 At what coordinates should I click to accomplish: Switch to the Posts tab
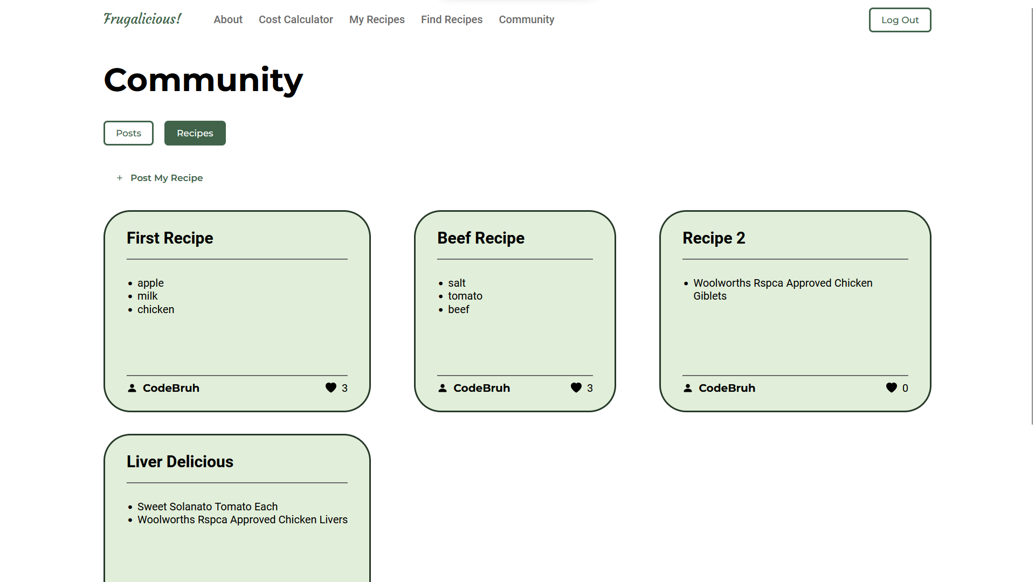pyautogui.click(x=128, y=133)
